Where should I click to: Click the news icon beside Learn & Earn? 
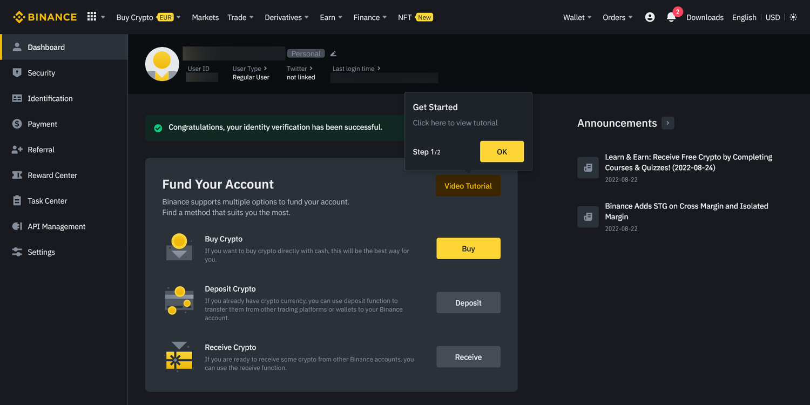pos(588,168)
